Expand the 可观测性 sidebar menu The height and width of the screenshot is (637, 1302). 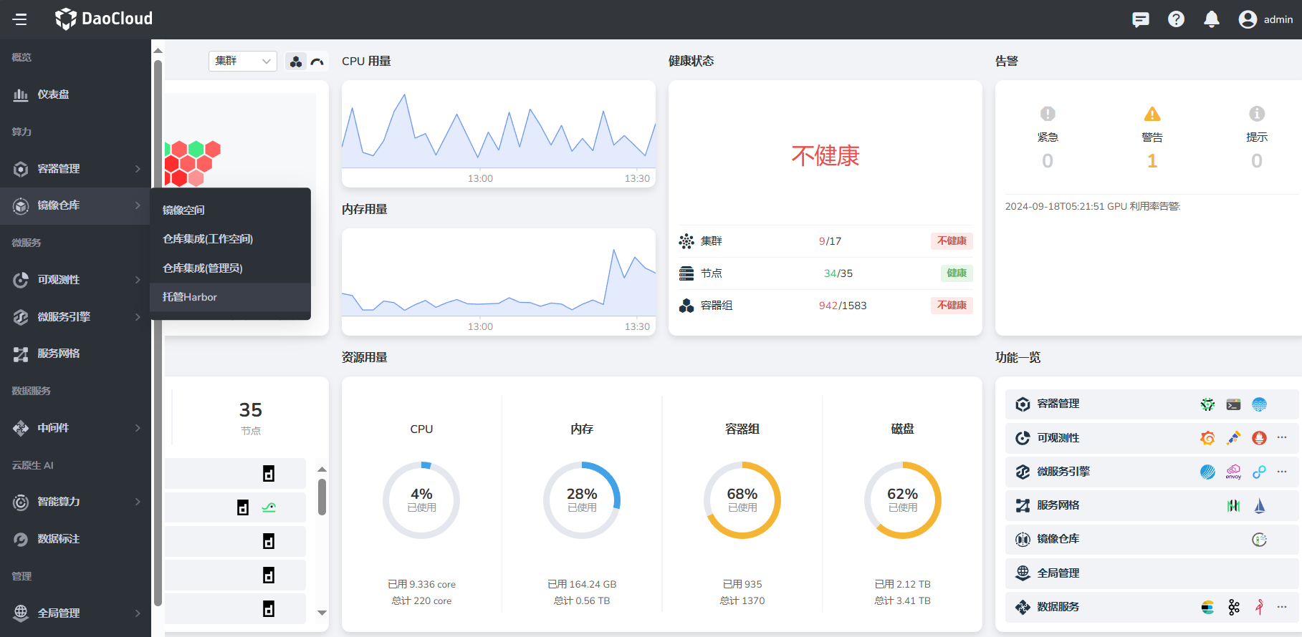75,280
